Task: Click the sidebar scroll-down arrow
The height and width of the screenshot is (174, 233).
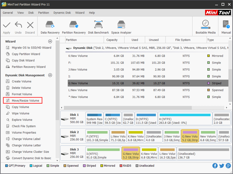Action: tap(57, 161)
